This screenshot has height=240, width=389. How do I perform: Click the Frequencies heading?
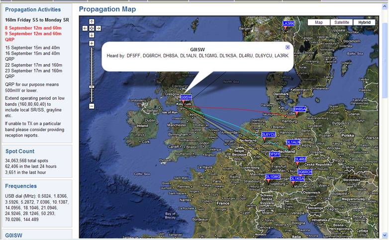(x=21, y=186)
